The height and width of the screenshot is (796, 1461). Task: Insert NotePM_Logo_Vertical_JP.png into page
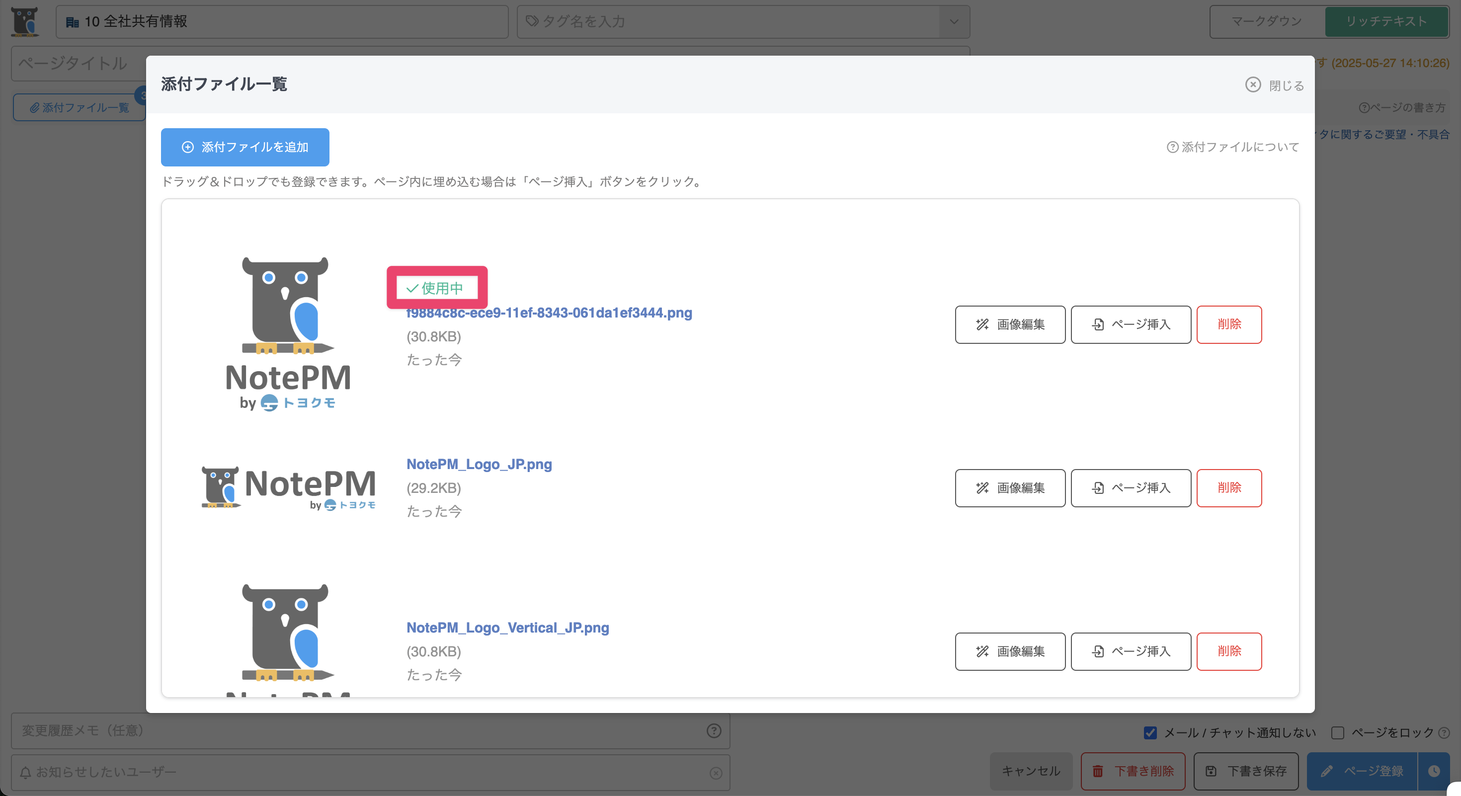(1131, 651)
